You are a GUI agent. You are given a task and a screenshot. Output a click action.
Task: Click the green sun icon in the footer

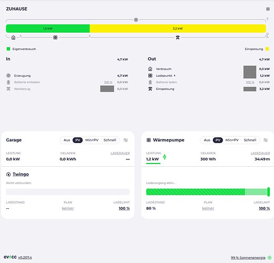click(x=269, y=258)
